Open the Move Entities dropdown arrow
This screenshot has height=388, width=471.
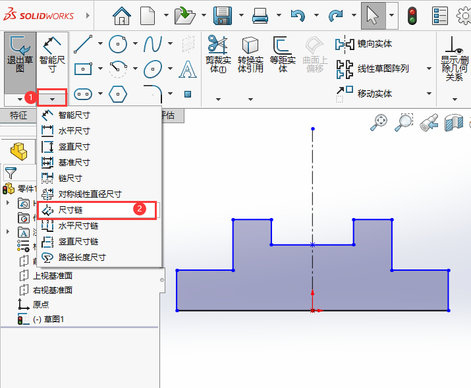(x=429, y=94)
